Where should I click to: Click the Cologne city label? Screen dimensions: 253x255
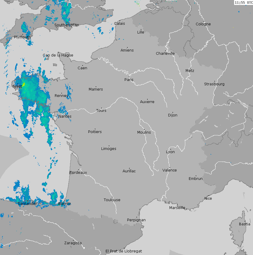pyautogui.click(x=203, y=24)
